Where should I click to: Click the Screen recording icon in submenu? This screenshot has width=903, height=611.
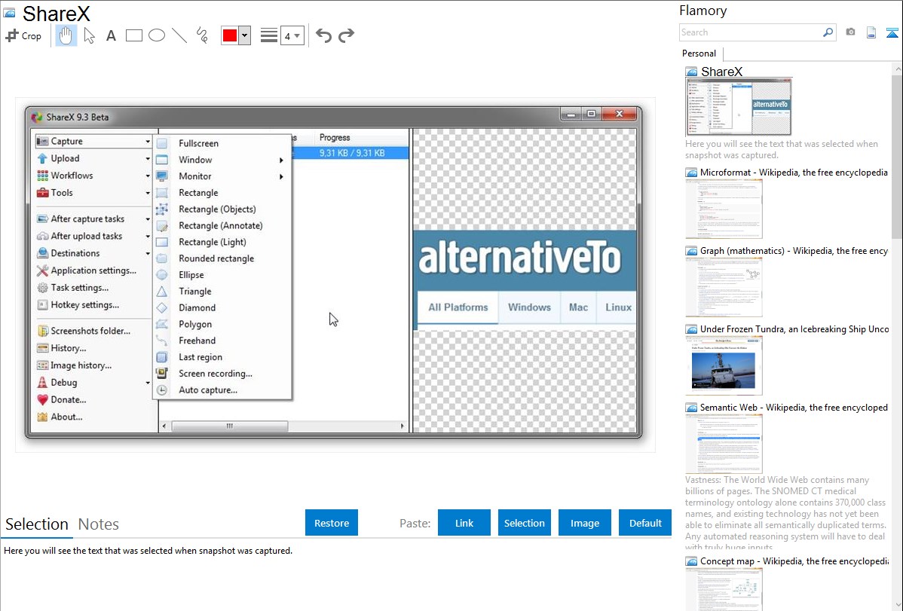pos(162,373)
